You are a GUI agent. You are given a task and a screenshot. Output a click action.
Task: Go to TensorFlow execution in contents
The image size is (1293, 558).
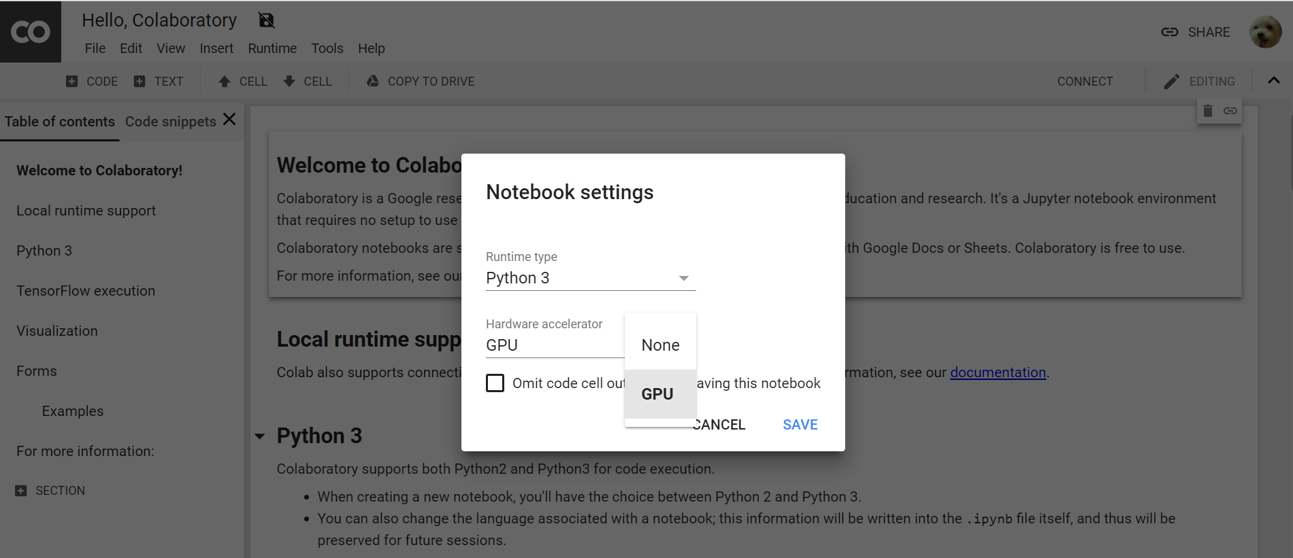(86, 291)
